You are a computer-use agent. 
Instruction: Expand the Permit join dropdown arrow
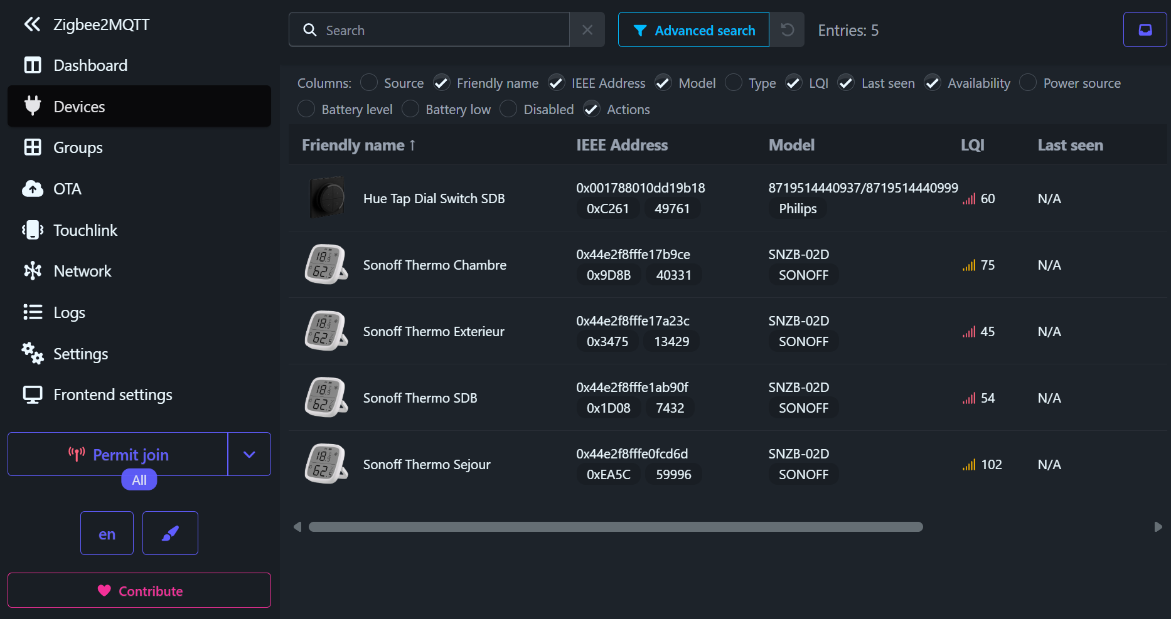pyautogui.click(x=249, y=454)
